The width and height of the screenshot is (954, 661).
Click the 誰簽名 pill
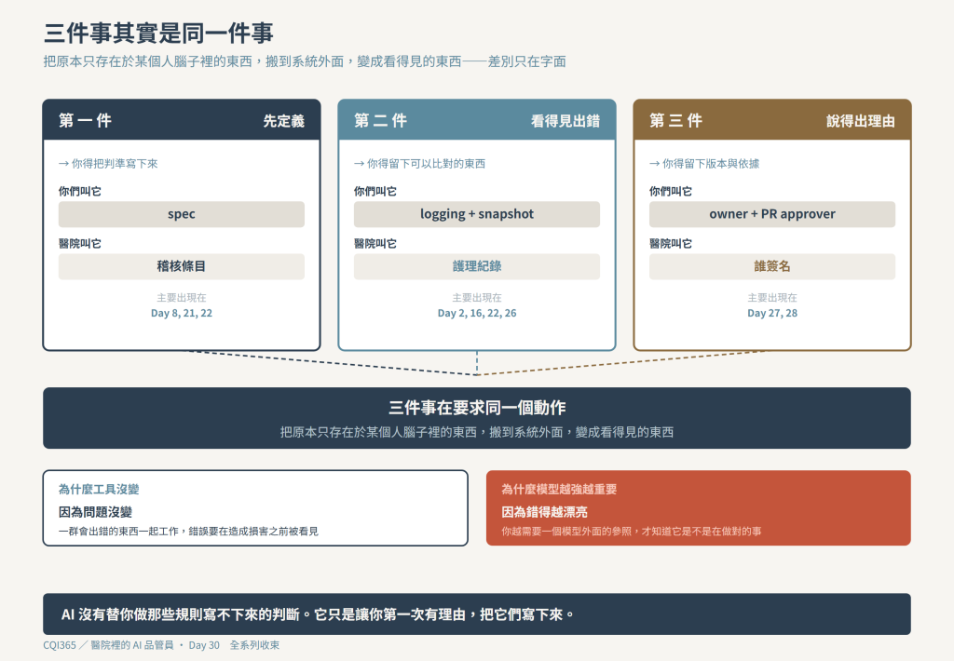[772, 266]
